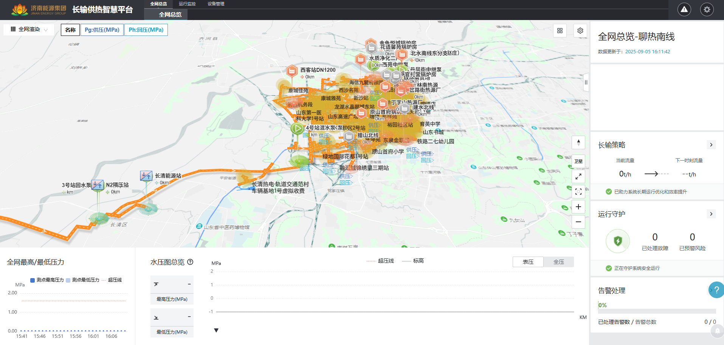Screen dimensions: 724x345
Task: Toggle the 名称 map label option
Action: (x=70, y=30)
